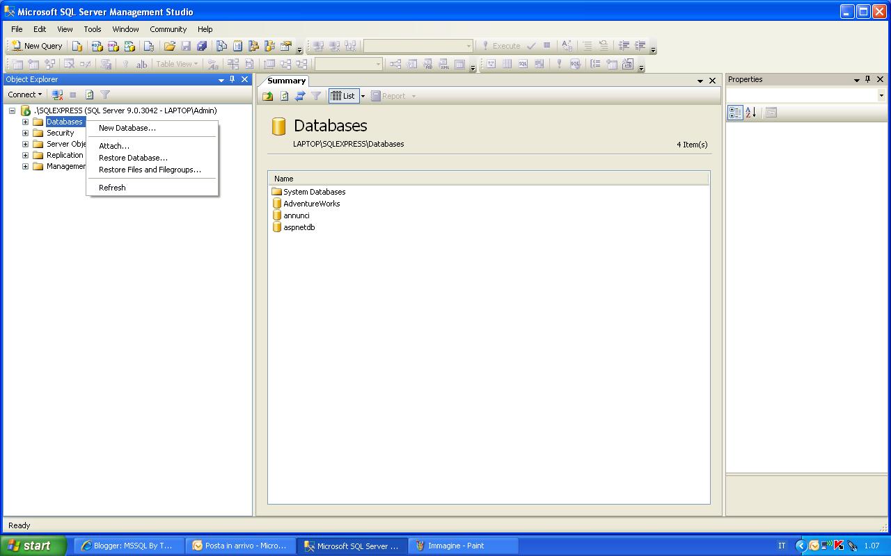Toggle auto-hide pin on Object Explorer panel
Screen dimensions: 891x556
point(232,79)
